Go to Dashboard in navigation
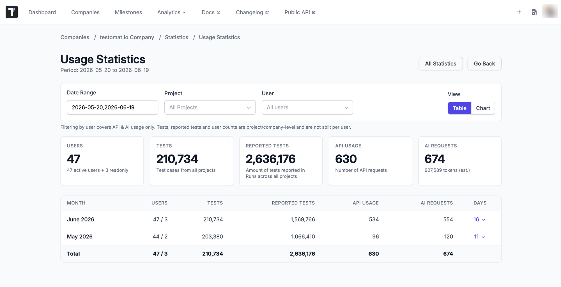Image resolution: width=561 pixels, height=287 pixels. [x=42, y=12]
